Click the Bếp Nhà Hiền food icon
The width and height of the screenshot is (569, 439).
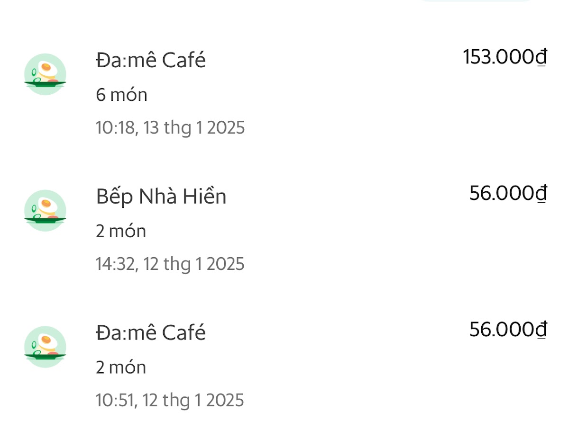(x=45, y=211)
